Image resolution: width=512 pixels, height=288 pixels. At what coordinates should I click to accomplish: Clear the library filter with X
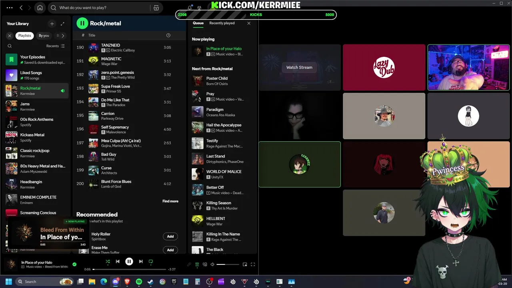pos(10,36)
